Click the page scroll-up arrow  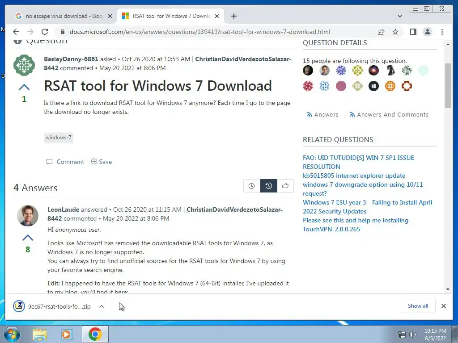(x=448, y=44)
